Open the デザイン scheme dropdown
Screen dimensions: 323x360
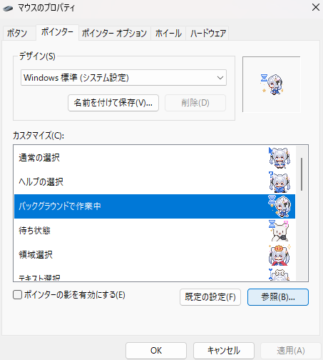[123, 78]
